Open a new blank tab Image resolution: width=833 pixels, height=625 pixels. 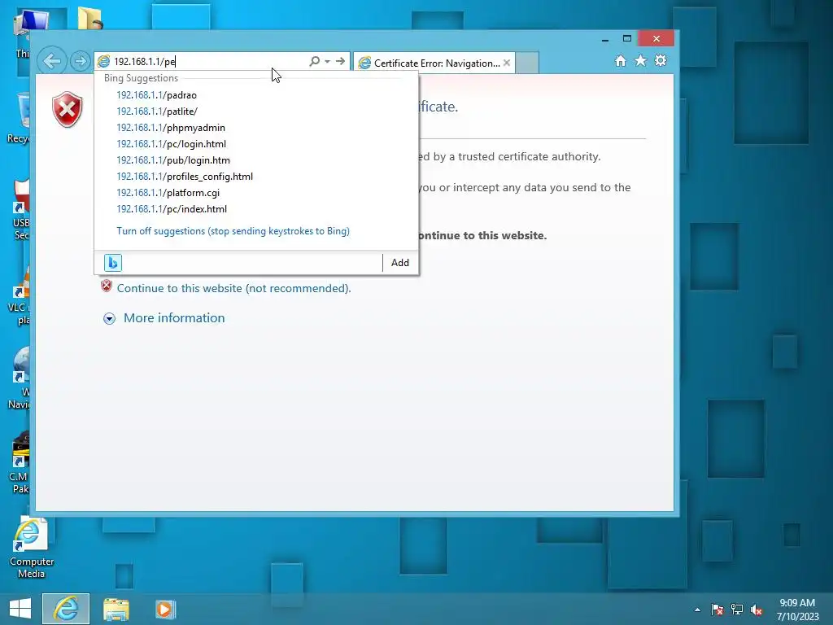coord(527,63)
